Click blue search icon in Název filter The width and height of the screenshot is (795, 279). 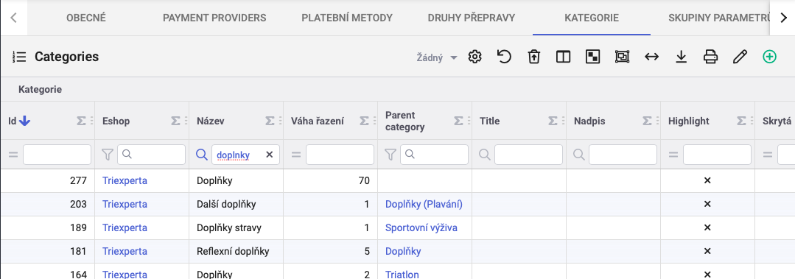click(x=201, y=155)
